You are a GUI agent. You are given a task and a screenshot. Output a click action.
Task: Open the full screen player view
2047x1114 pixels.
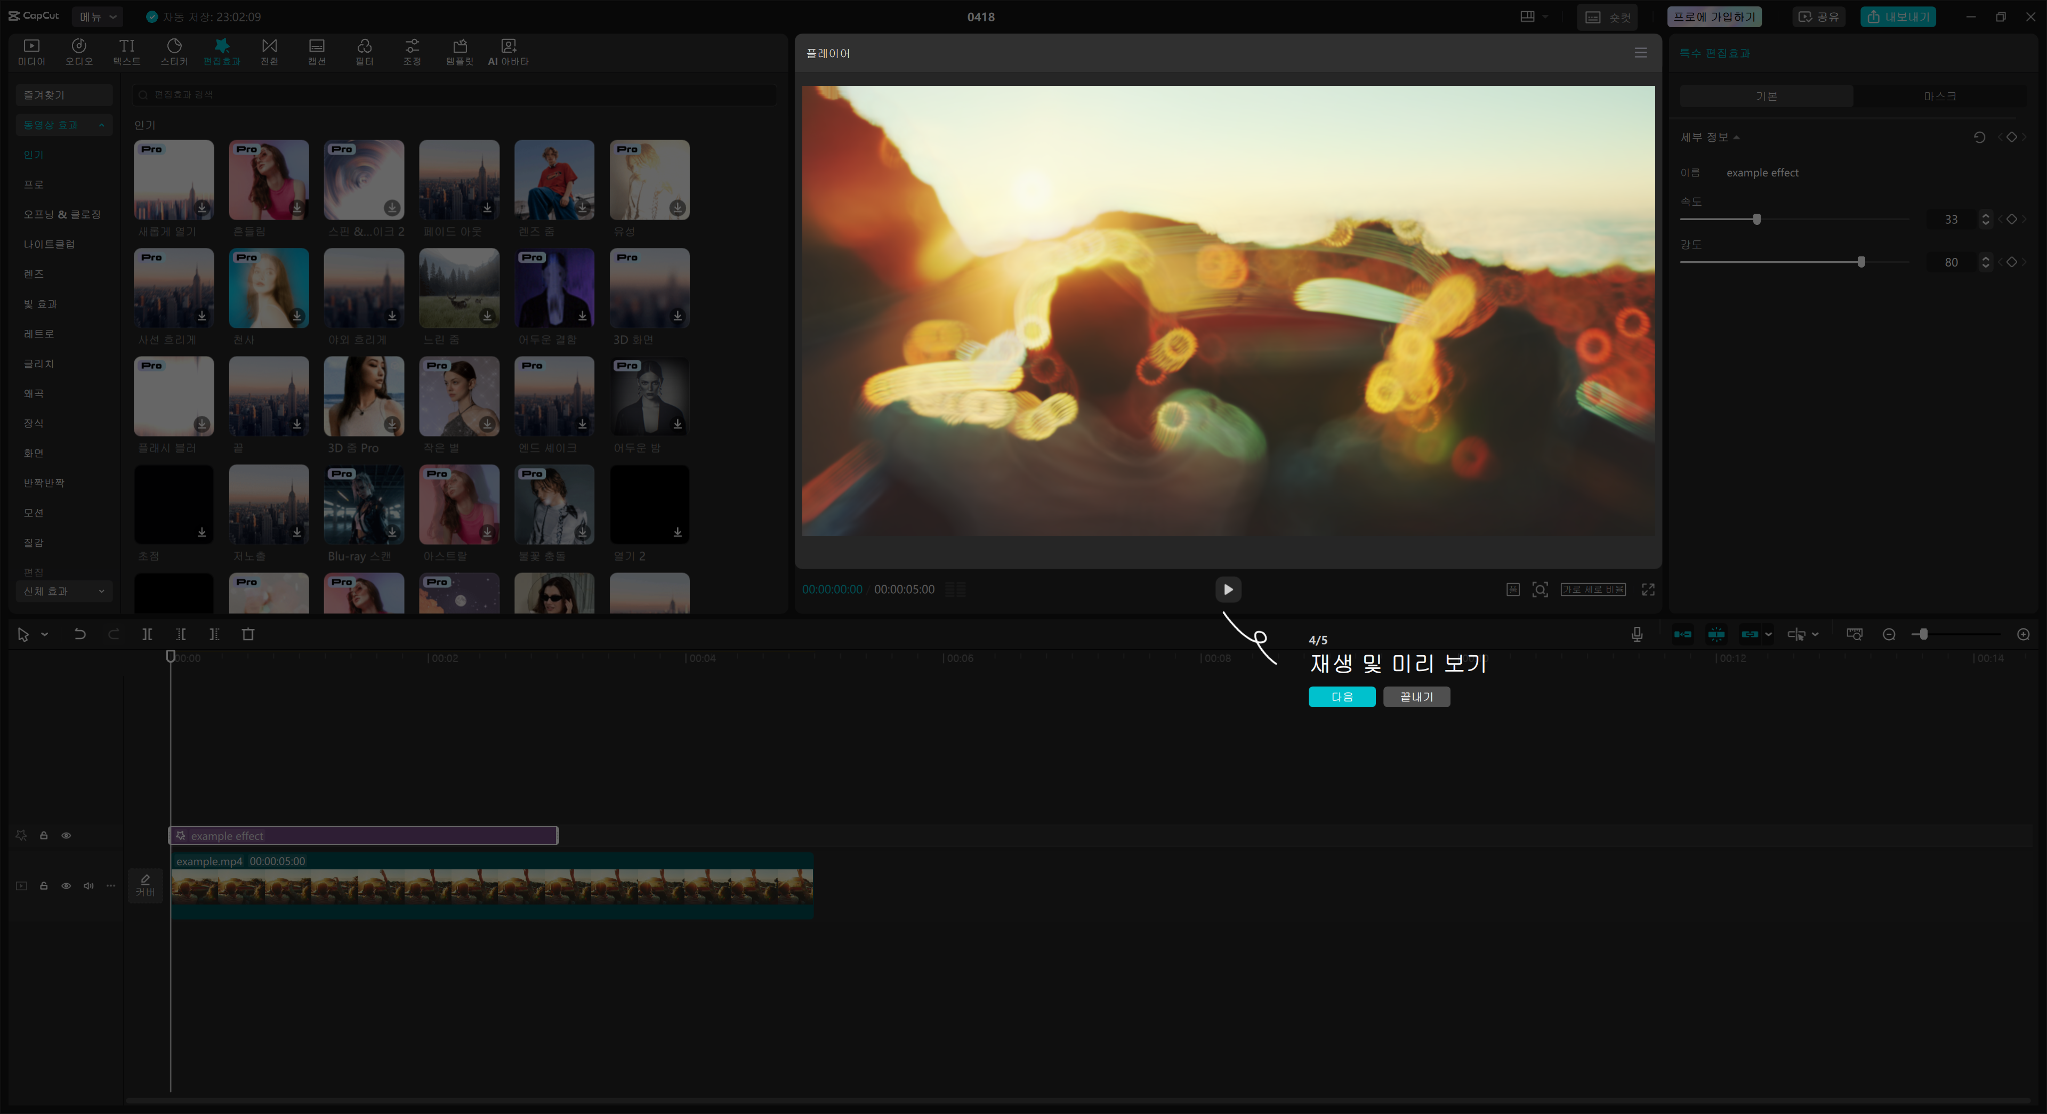click(1648, 590)
